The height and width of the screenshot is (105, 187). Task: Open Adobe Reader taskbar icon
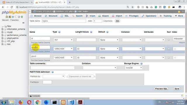(x=80, y=102)
